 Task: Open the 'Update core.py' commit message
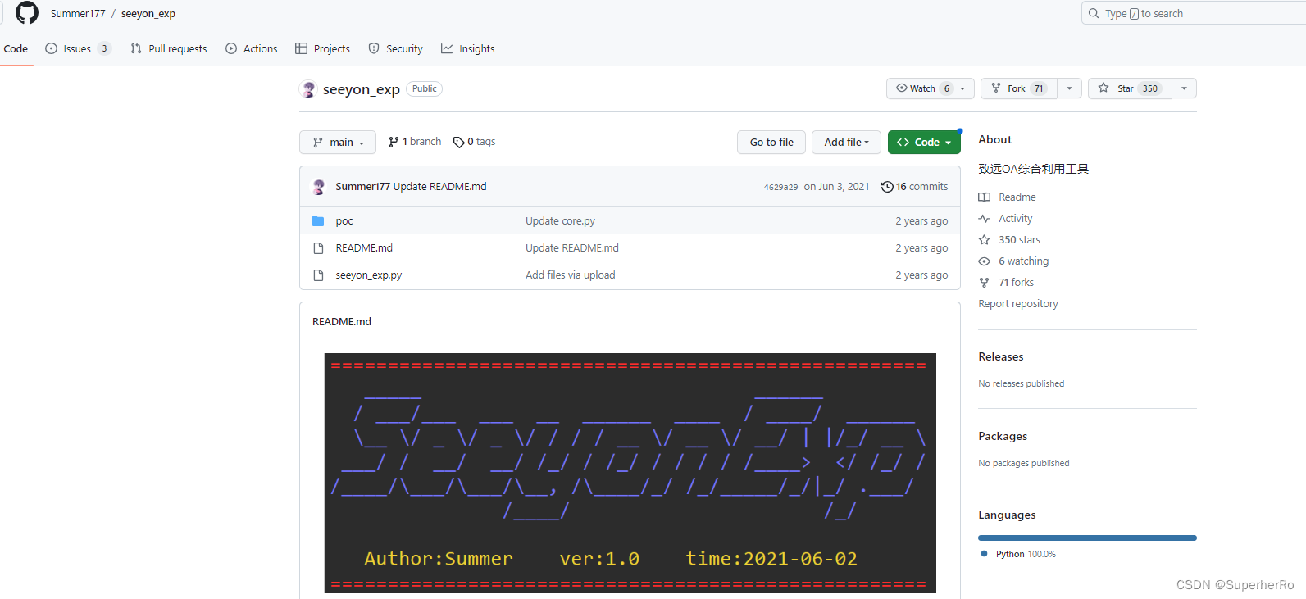pos(560,221)
